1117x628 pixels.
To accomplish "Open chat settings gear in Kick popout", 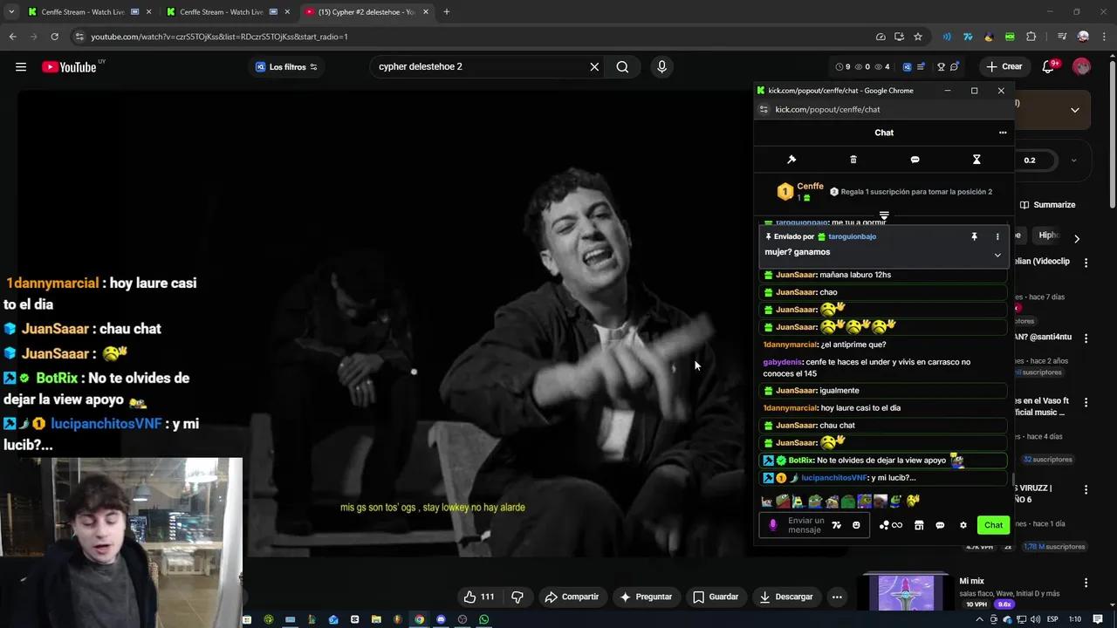I will (963, 525).
